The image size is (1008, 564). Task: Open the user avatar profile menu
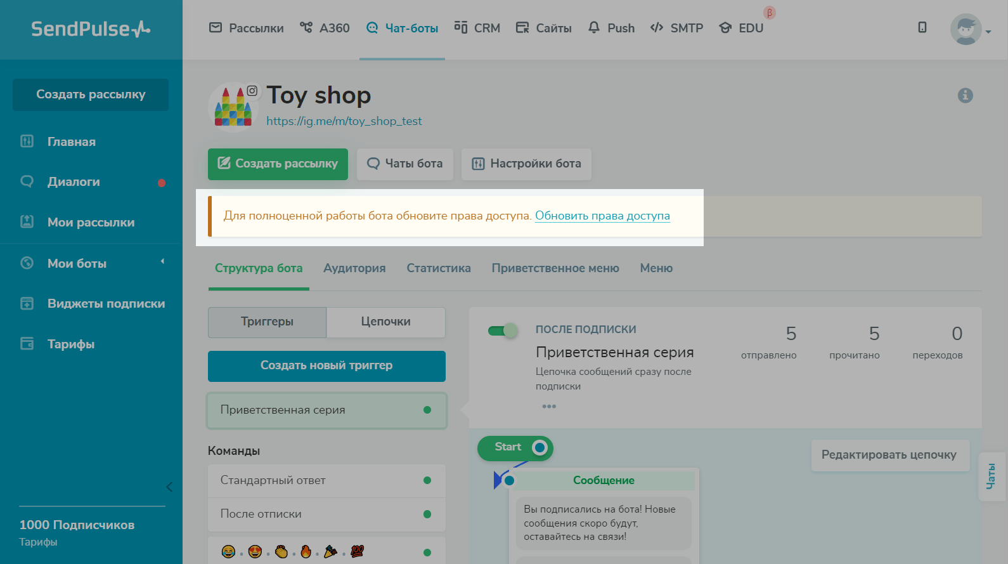[x=966, y=29]
